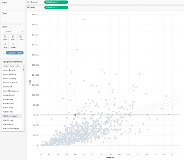The height and width of the screenshot is (160, 184).
Task: Highlight Adam Bellavance in the list
Action: 10,82
